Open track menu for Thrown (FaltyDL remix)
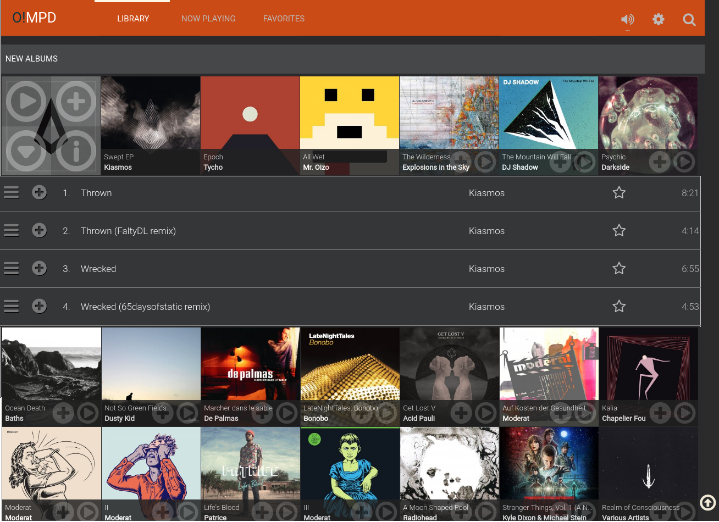The height and width of the screenshot is (522, 719). tap(12, 230)
